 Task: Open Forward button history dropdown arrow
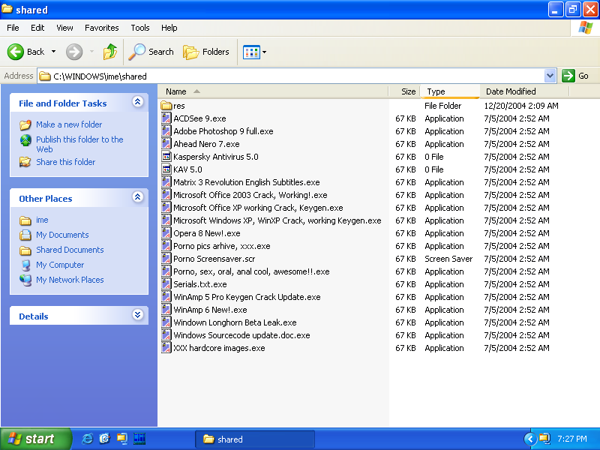[x=91, y=52]
